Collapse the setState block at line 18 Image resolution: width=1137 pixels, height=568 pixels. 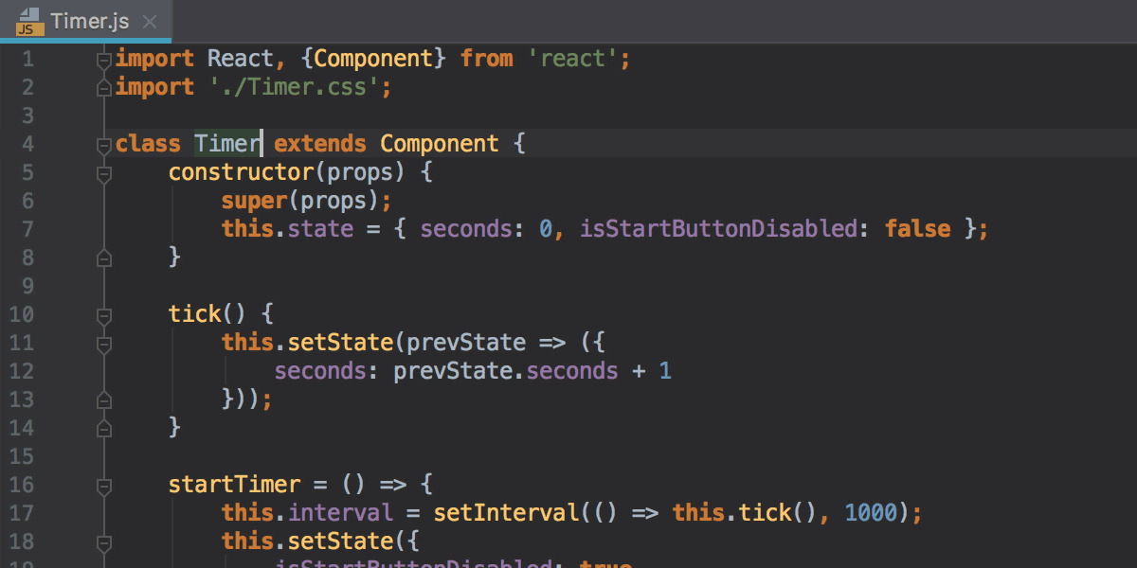[x=104, y=544]
